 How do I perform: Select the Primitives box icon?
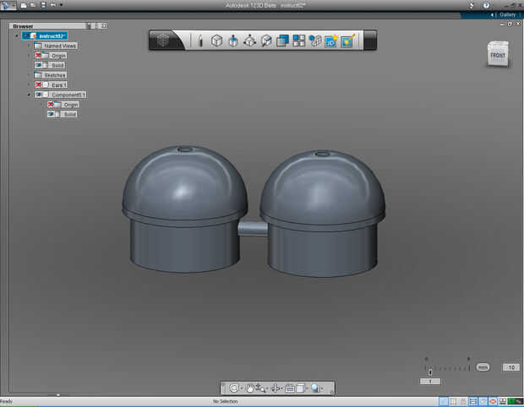(x=216, y=40)
